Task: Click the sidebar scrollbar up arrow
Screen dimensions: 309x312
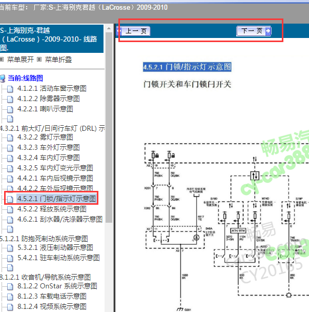Action: coord(109,28)
